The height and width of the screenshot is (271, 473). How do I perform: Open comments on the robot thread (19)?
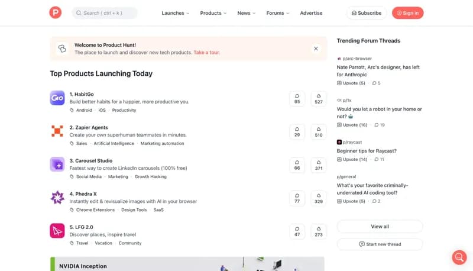[380, 125]
